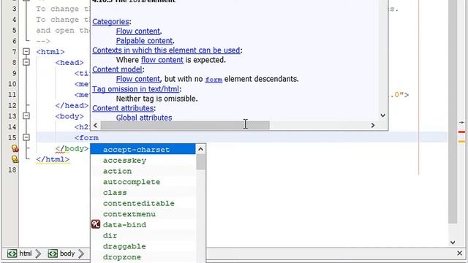Click documentation popup scroll-down arrow
The image size is (468, 263).
[382, 115]
